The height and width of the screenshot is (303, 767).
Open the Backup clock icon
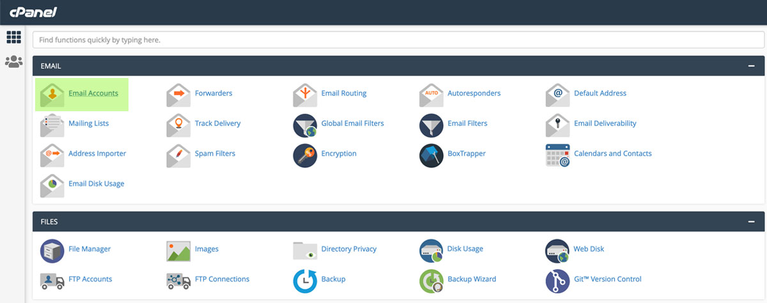(x=305, y=281)
